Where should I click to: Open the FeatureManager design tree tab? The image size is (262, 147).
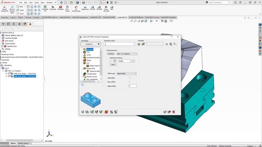[x=3, y=24]
